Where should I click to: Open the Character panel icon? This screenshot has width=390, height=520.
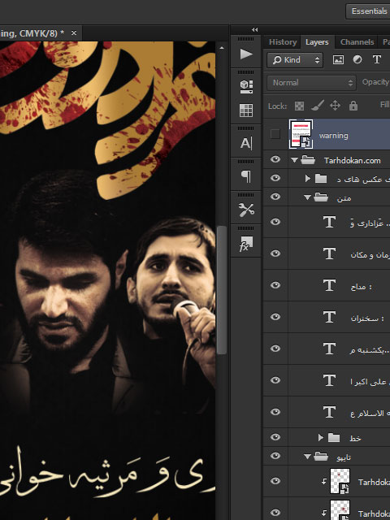[x=246, y=143]
